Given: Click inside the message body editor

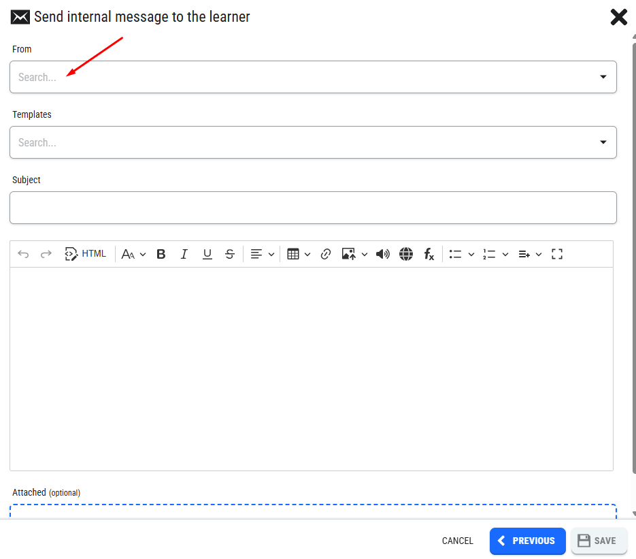Looking at the screenshot, I should coord(312,368).
